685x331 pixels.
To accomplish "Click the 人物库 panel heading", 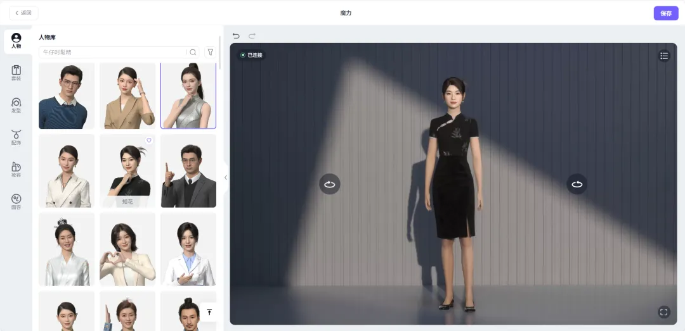I will click(47, 37).
